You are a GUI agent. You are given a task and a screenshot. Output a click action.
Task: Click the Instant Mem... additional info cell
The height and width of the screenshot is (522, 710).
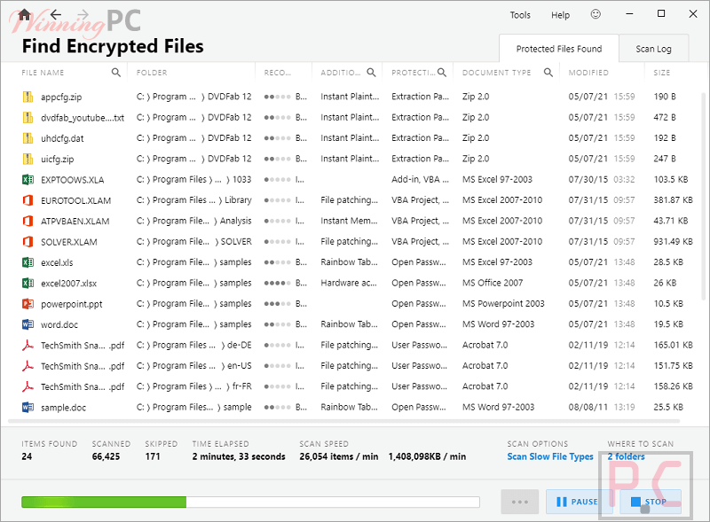(x=349, y=221)
